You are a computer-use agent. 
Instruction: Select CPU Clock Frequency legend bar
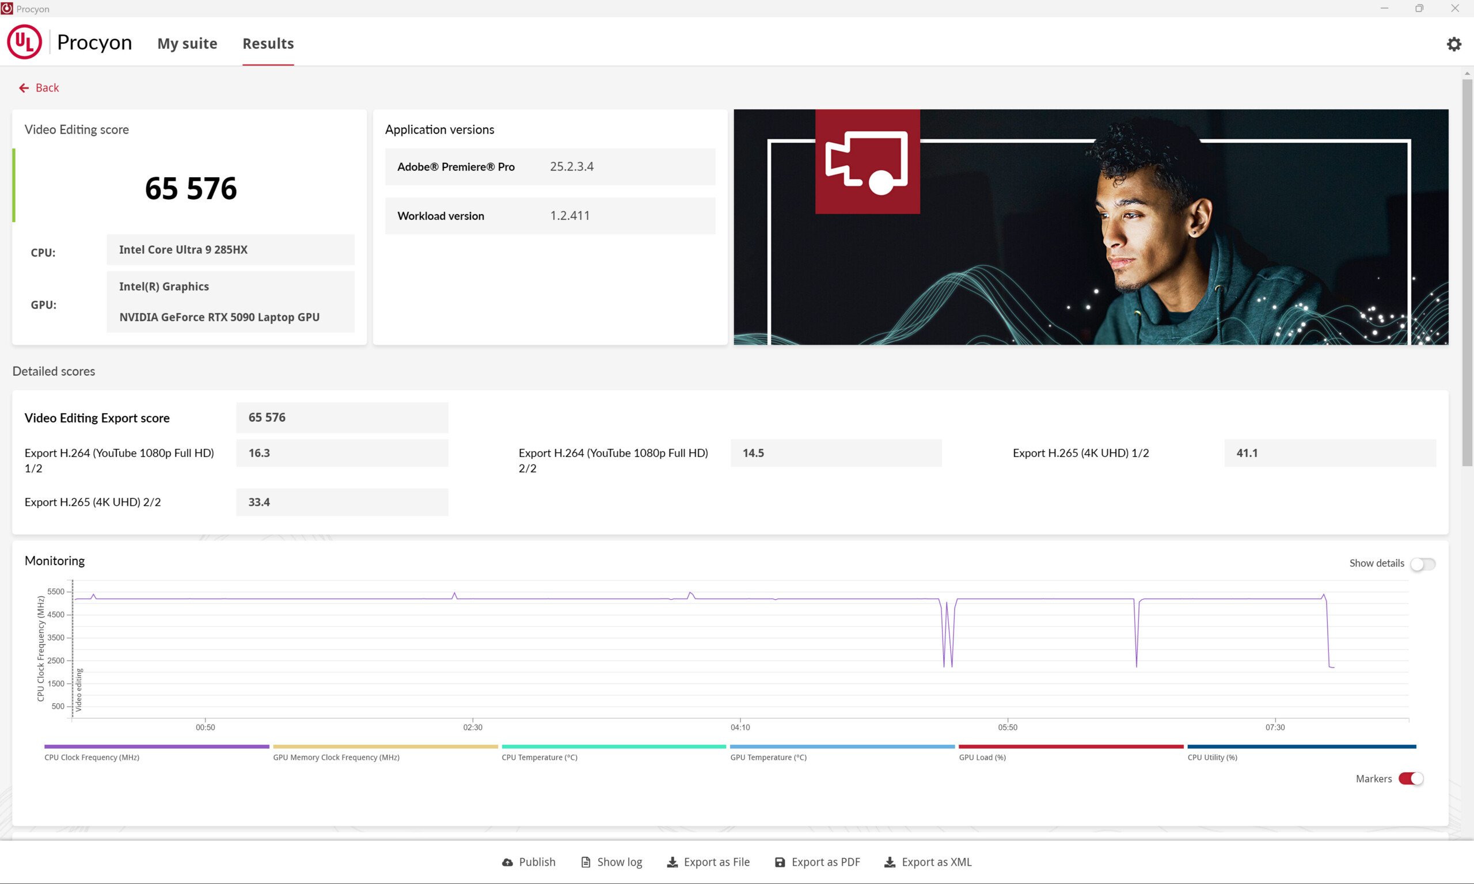click(x=156, y=746)
